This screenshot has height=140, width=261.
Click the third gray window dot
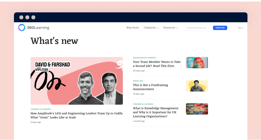click(33, 17)
